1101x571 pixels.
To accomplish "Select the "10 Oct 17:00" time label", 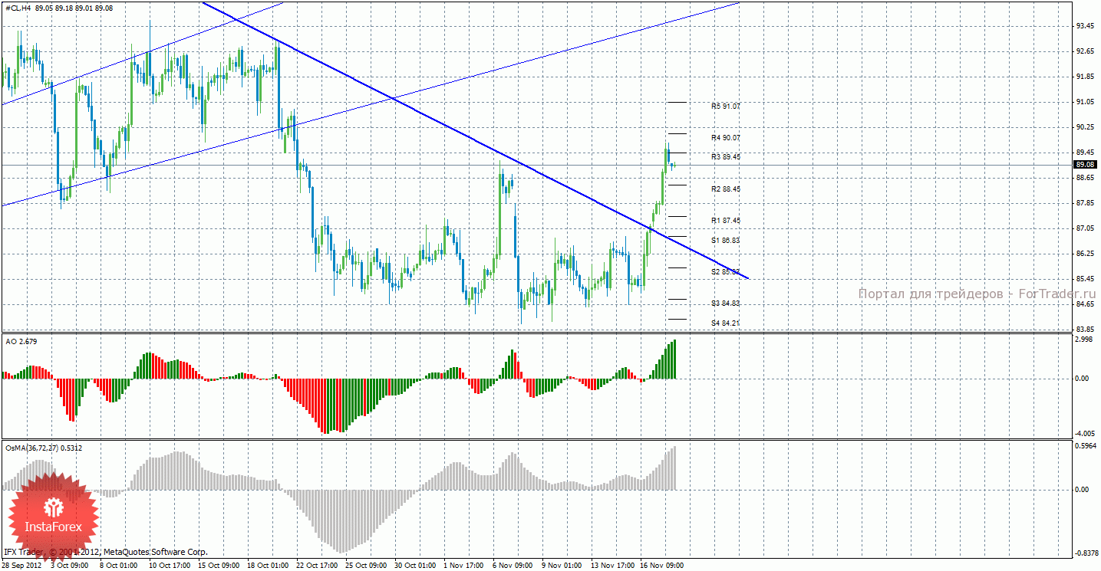I will (x=170, y=566).
